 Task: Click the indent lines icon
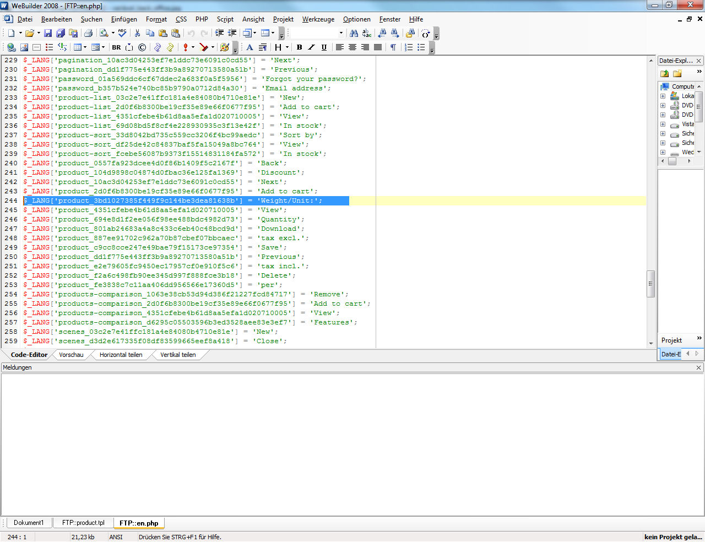pyautogui.click(x=220, y=33)
